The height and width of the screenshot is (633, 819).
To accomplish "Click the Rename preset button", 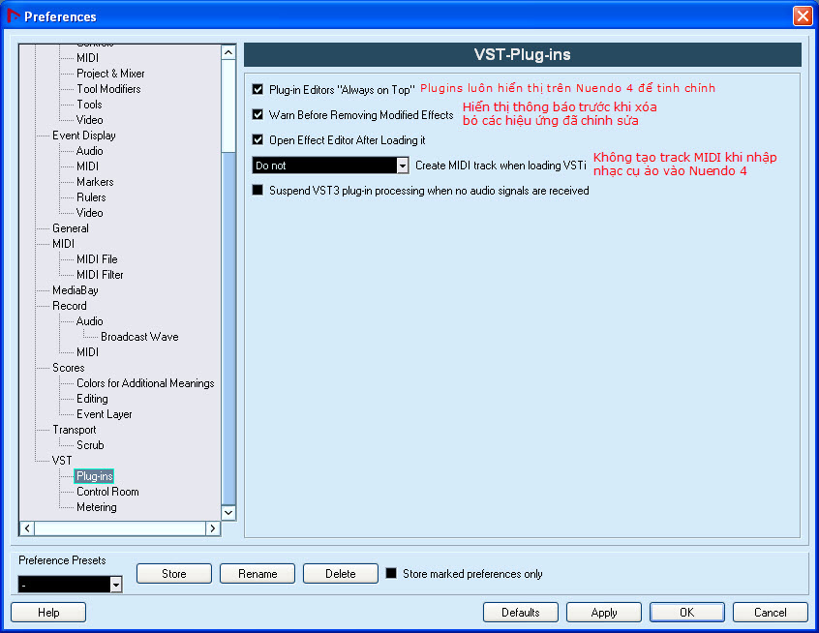I will (x=258, y=573).
